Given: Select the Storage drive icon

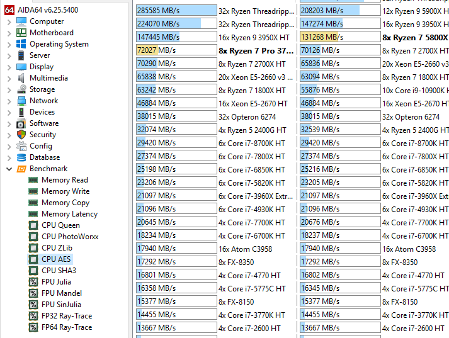Looking at the screenshot, I should [21, 89].
